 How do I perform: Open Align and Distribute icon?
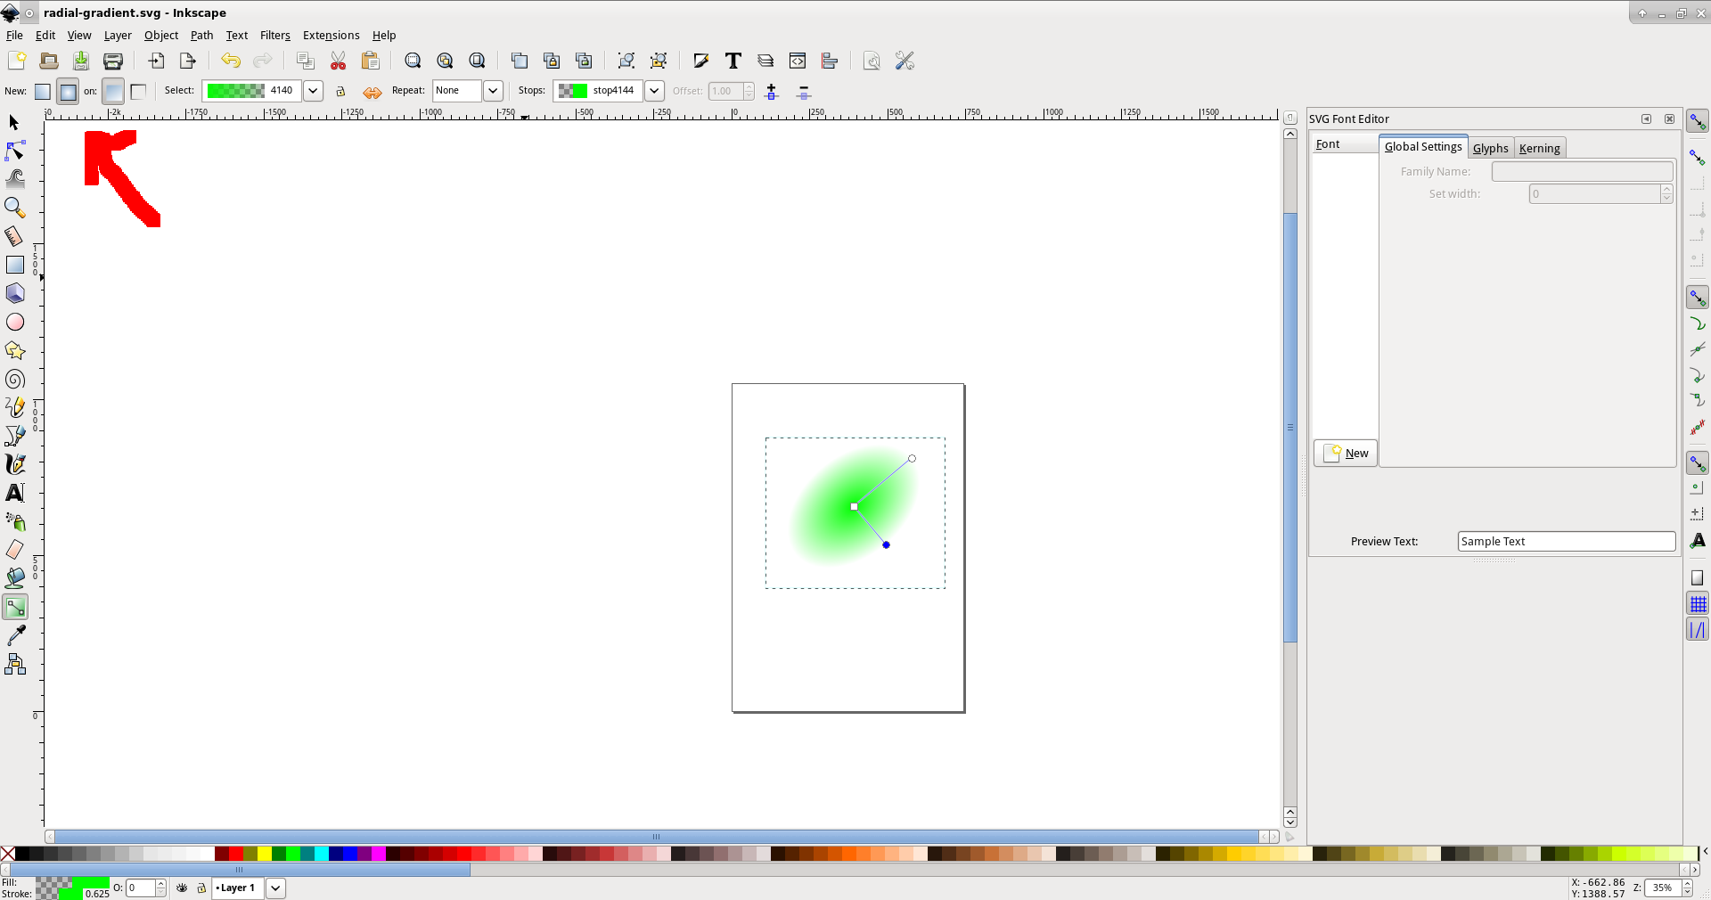coord(830,61)
